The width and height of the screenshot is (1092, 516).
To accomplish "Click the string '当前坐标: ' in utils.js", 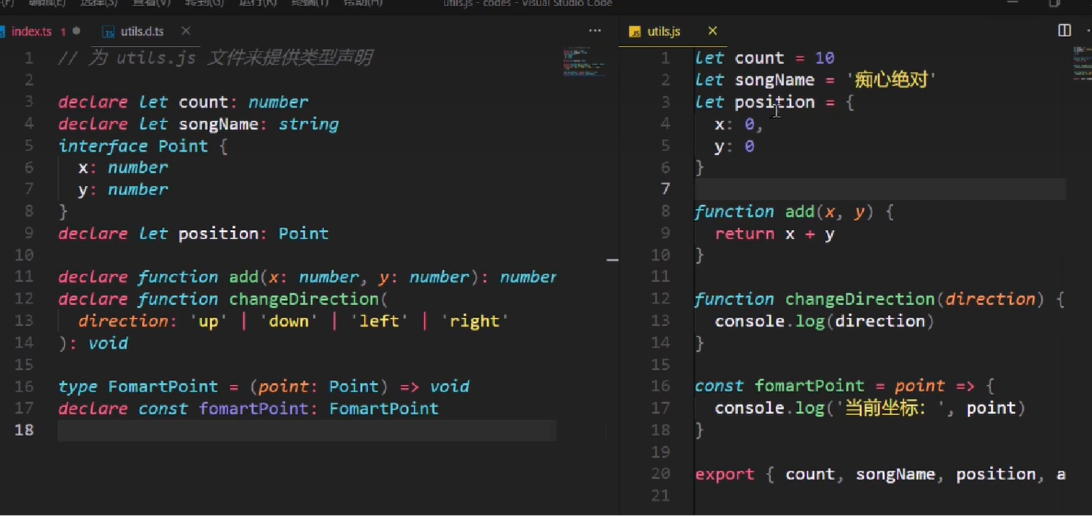I will click(x=891, y=408).
